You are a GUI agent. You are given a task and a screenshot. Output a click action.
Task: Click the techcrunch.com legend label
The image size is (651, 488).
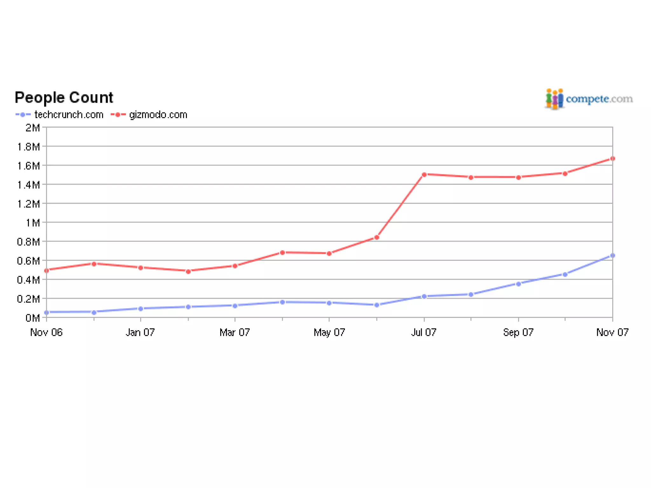[69, 115]
